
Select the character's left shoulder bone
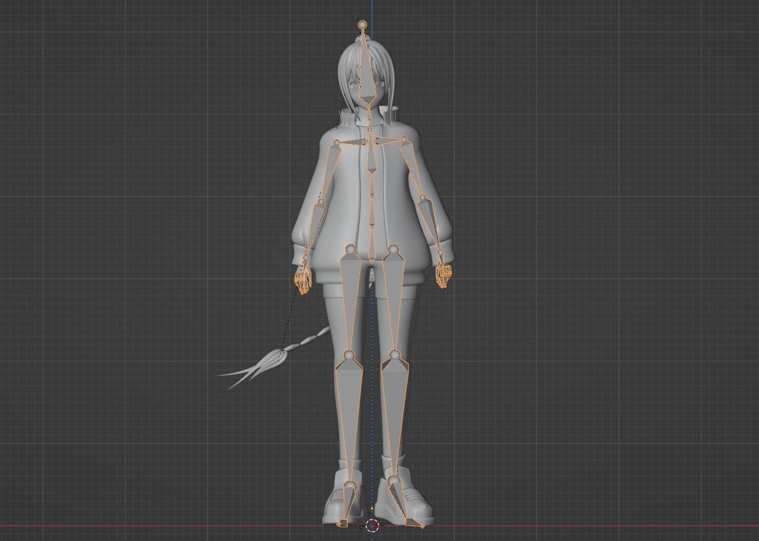tap(388, 141)
